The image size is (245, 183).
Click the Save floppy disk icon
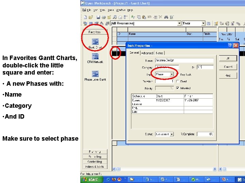[x=98, y=17]
